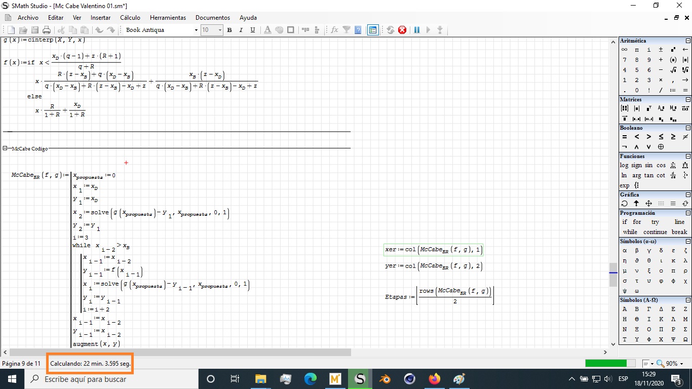Toggle bold text formatting

(229, 30)
